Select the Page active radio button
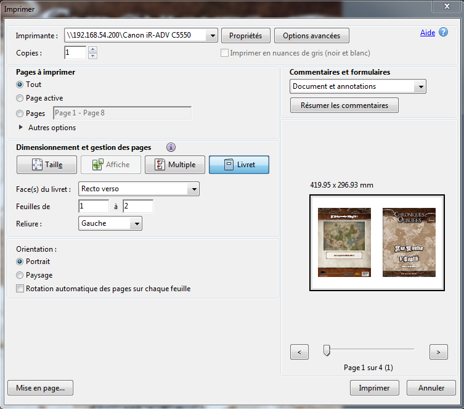The height and width of the screenshot is (409, 464). point(20,98)
